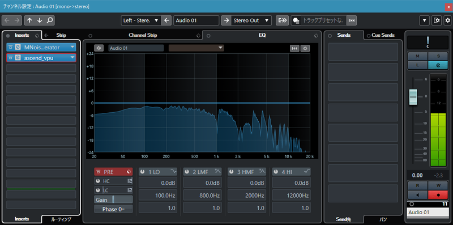
Task: Click the 4 HI filter type shape icon
Action: [x=307, y=172]
